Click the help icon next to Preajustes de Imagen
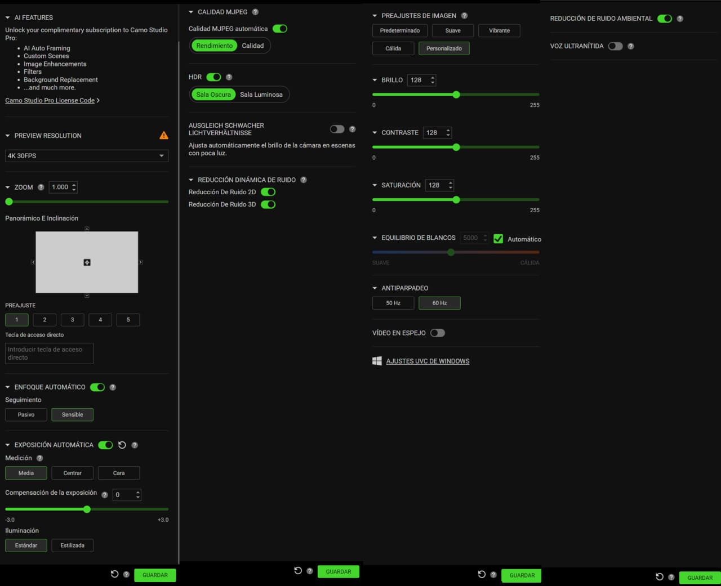The width and height of the screenshot is (721, 586). point(464,16)
